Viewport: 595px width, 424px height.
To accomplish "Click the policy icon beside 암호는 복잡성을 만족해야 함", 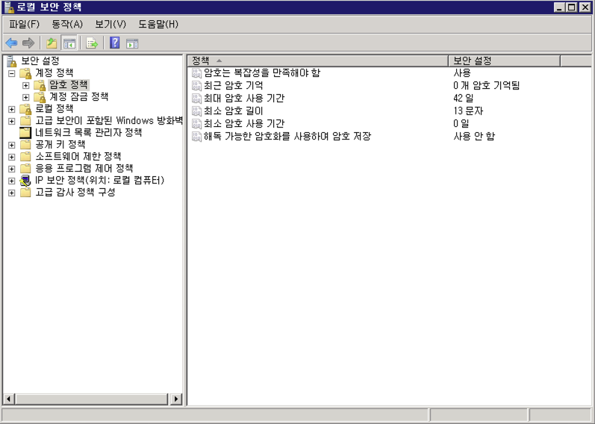I will [196, 73].
